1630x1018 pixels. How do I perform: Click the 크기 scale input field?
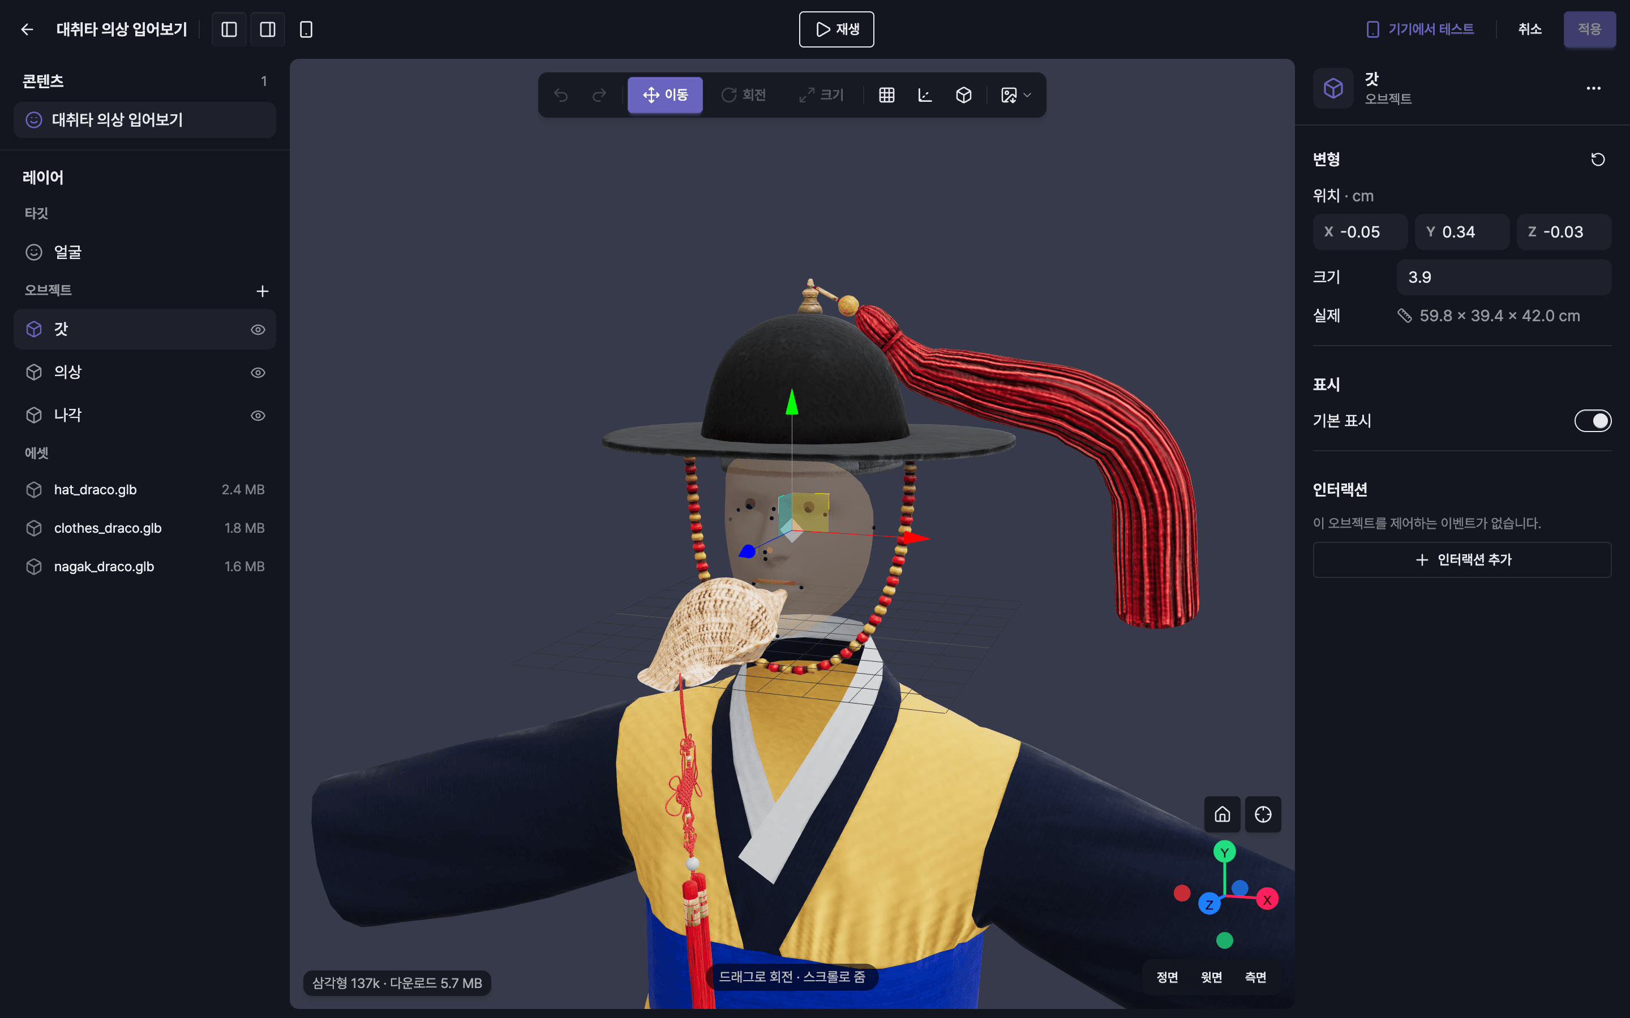(1503, 277)
